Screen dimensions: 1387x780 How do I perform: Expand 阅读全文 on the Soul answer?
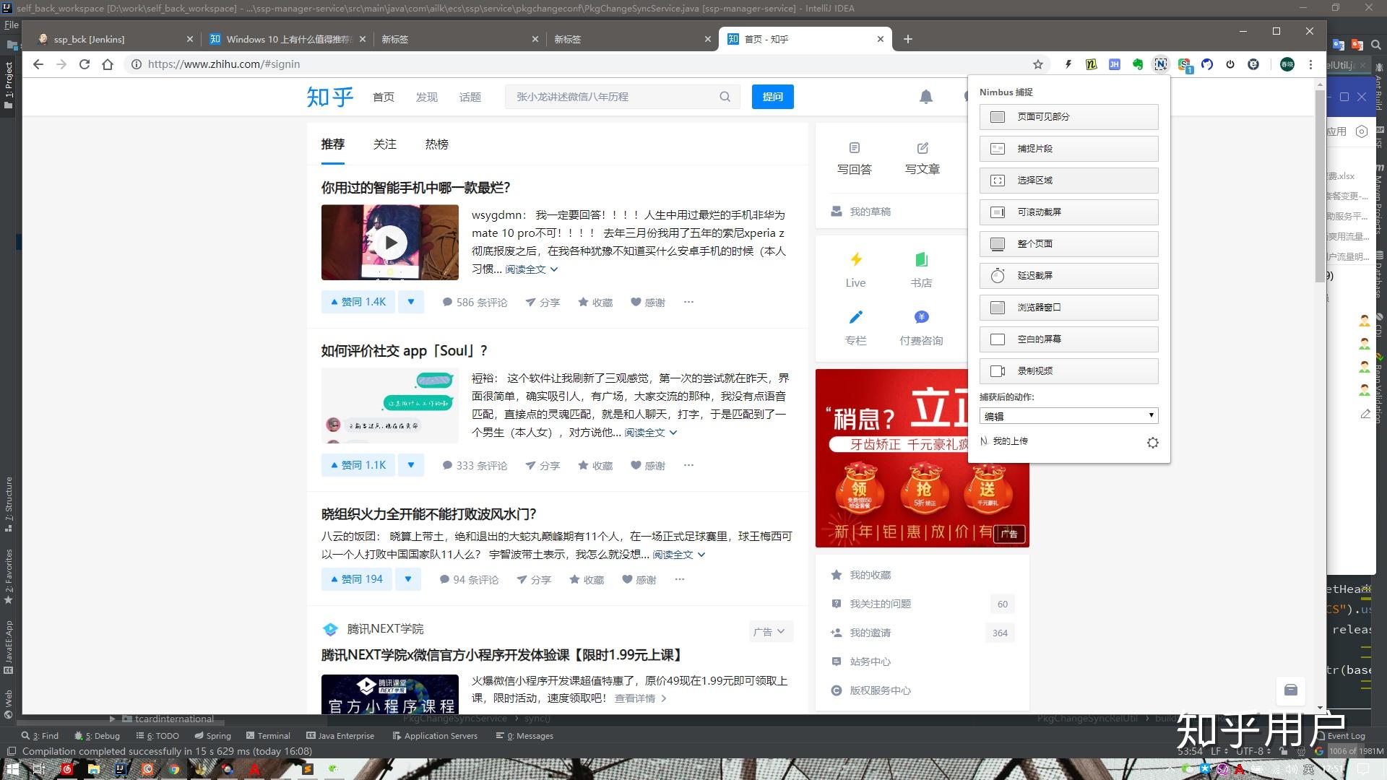click(x=651, y=433)
